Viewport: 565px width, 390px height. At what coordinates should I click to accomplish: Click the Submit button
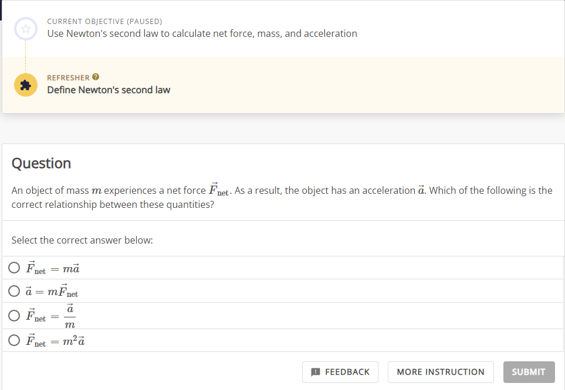click(x=529, y=372)
